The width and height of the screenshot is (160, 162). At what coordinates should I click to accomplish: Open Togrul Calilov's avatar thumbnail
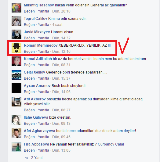pos(16,21)
